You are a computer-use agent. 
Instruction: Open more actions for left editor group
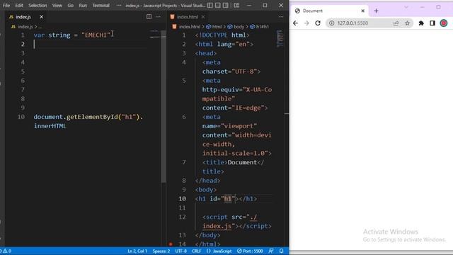158,17
